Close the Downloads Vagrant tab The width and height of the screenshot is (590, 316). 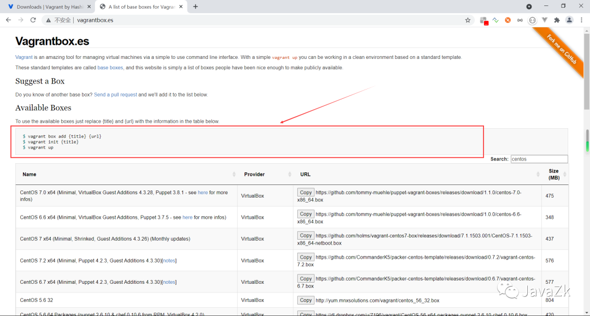(x=89, y=7)
